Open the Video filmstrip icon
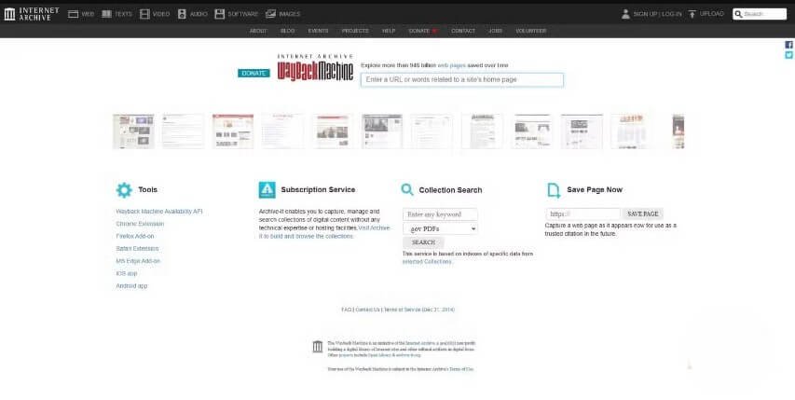The height and width of the screenshot is (400, 795). (x=144, y=14)
